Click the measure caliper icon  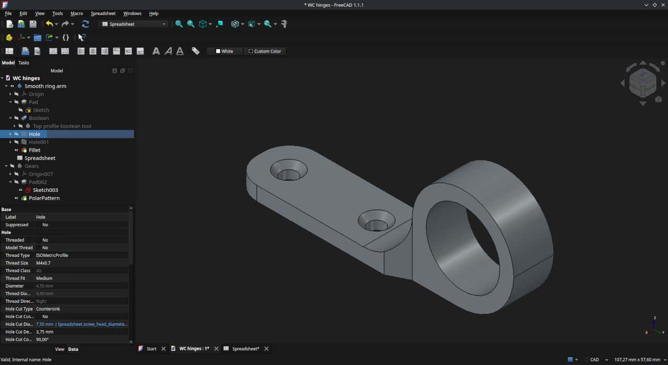(x=284, y=24)
